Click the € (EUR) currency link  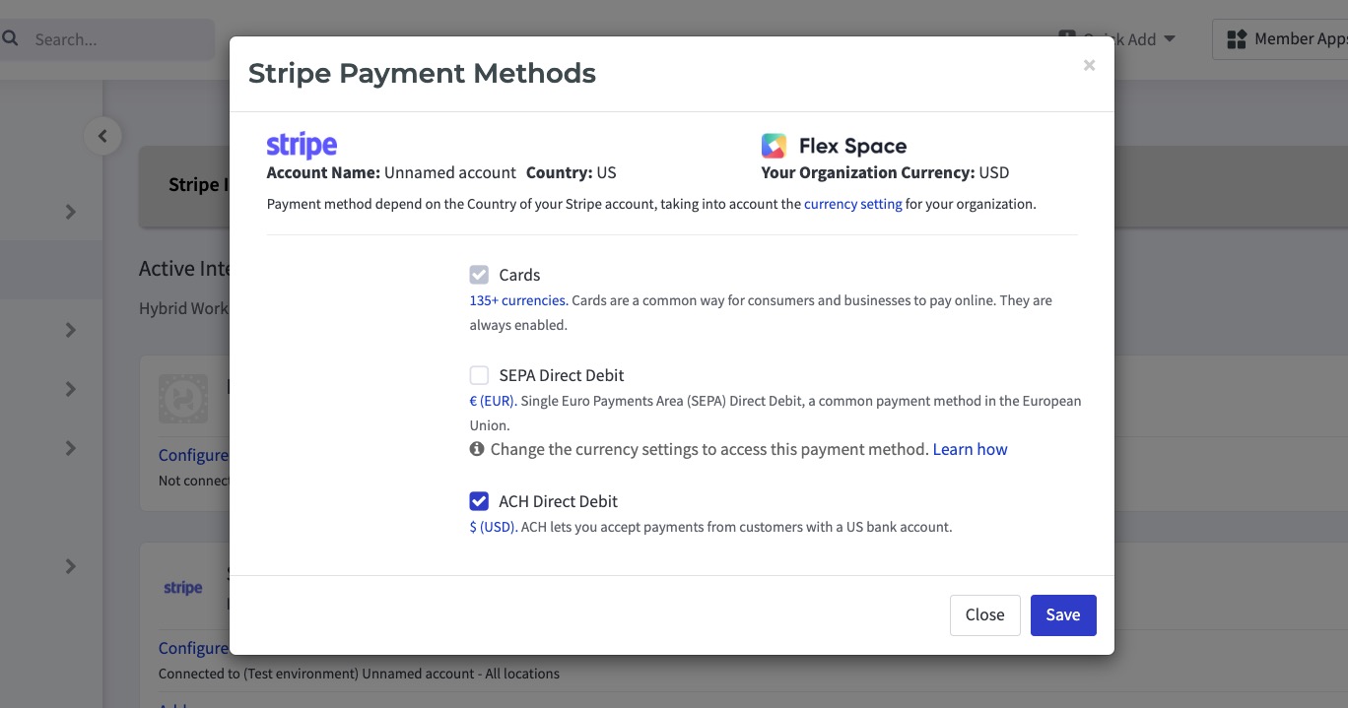[x=492, y=401]
